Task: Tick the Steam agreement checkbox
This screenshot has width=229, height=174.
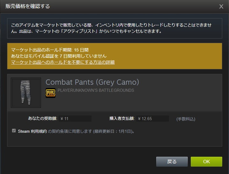Action: click(14, 131)
